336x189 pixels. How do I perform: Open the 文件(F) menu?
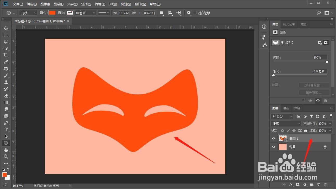pyautogui.click(x=18, y=4)
